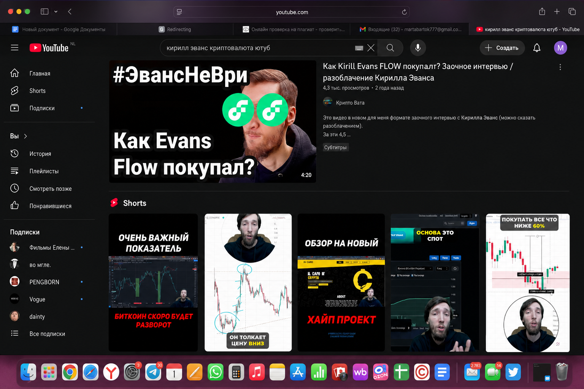The width and height of the screenshot is (584, 389).
Task: Open WhatsApp from the Dock
Action: click(216, 372)
